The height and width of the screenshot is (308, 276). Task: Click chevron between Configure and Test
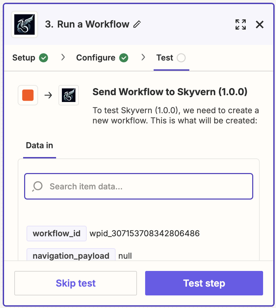143,57
